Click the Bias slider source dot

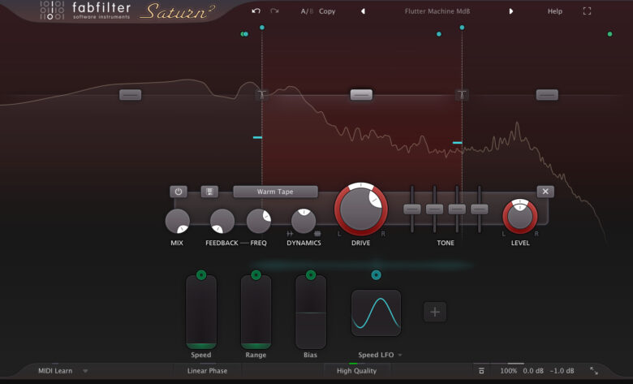[x=311, y=275]
